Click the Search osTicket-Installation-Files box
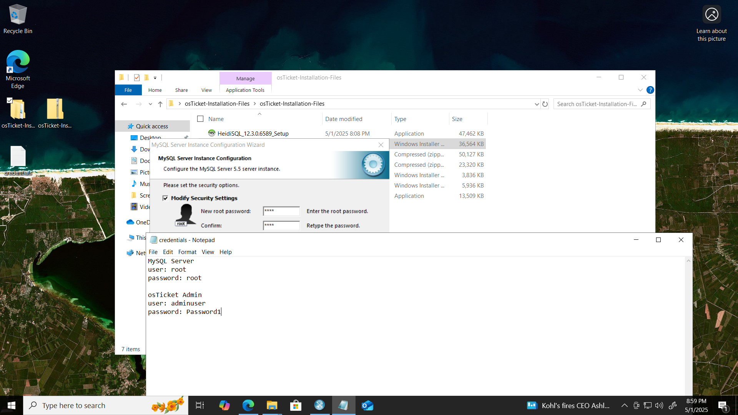Image resolution: width=738 pixels, height=415 pixels. (x=602, y=104)
